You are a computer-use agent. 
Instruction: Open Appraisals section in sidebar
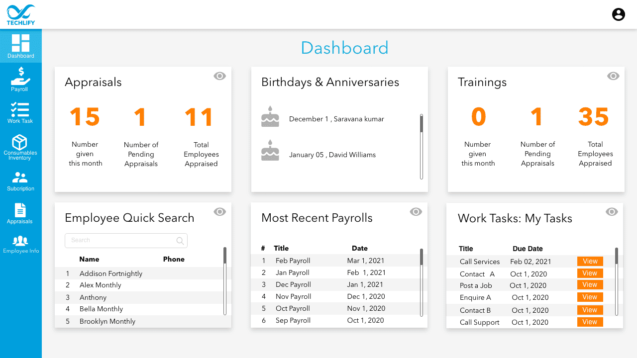pos(20,214)
